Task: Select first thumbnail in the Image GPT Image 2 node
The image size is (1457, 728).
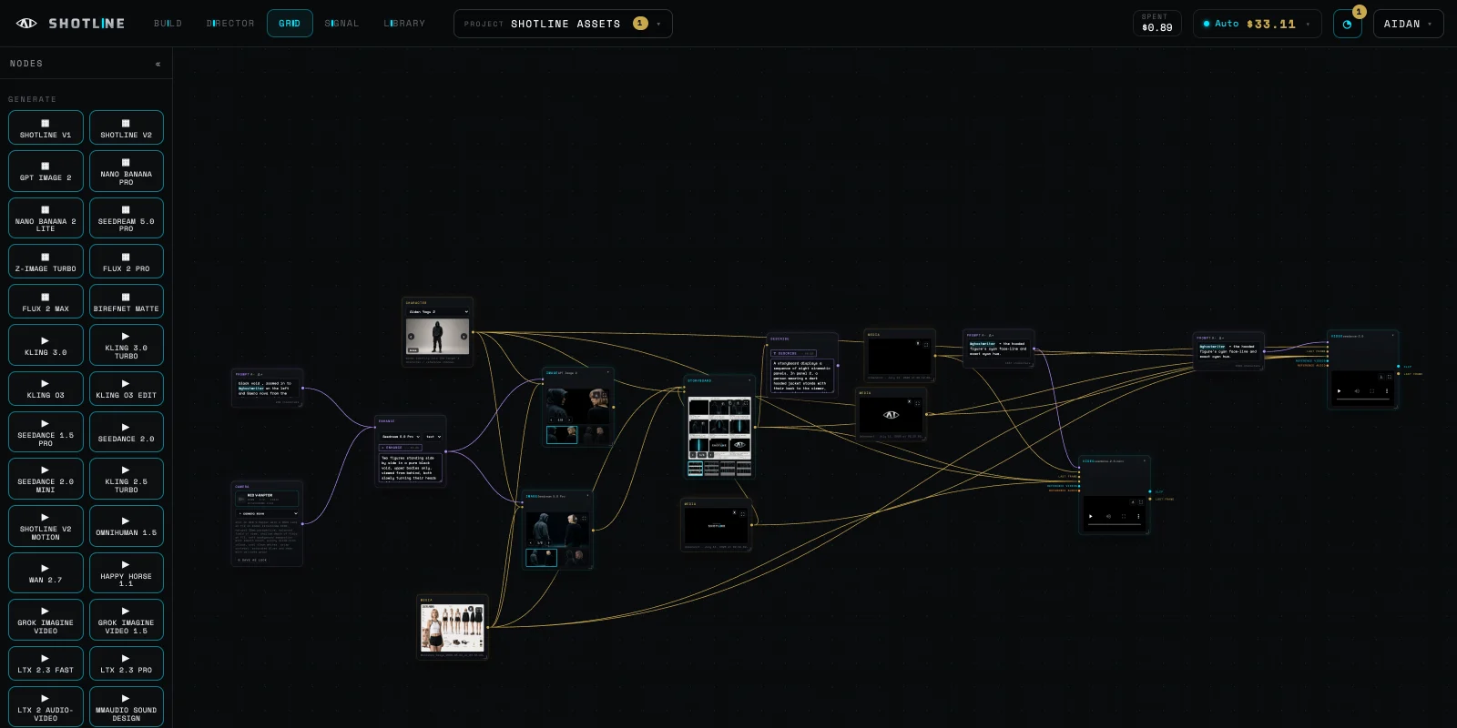Action: (x=562, y=435)
